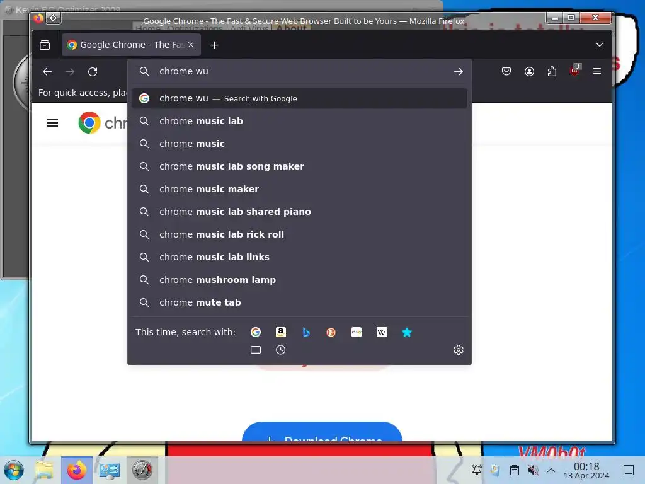Screen dimensions: 645x484
Task: Select 'chrome music lab song maker' suggestion
Action: click(299, 166)
